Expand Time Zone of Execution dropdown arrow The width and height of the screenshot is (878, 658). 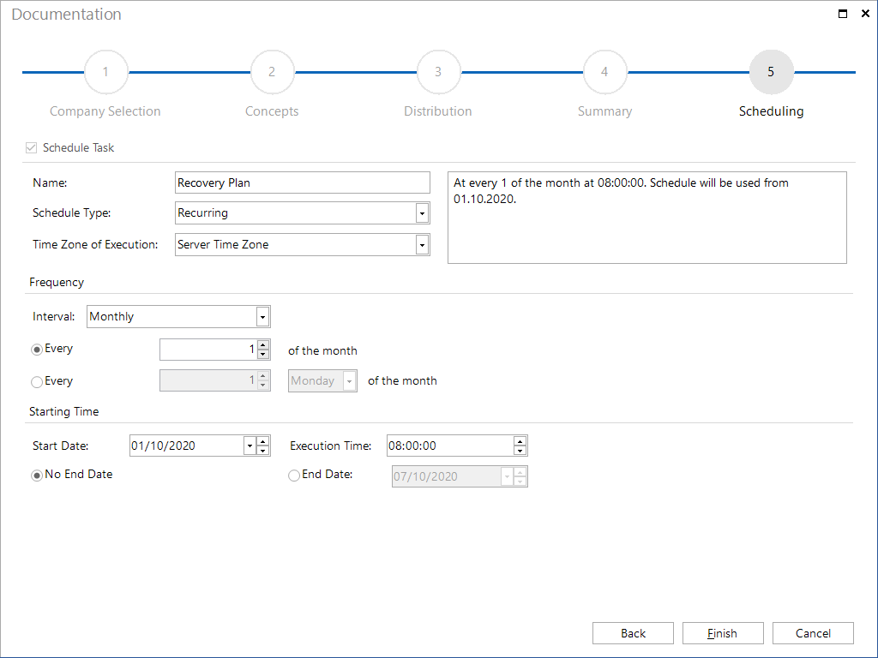click(x=422, y=245)
